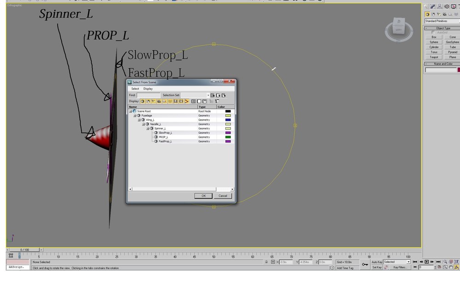Click OK in Select From Scene dialog
The height and width of the screenshot is (287, 460).
[203, 196]
